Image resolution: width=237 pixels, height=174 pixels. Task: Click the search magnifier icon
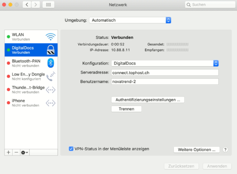[x=188, y=5]
